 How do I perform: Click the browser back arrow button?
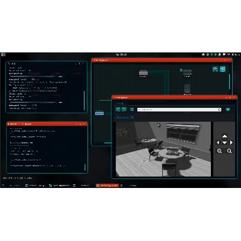[x=118, y=109]
